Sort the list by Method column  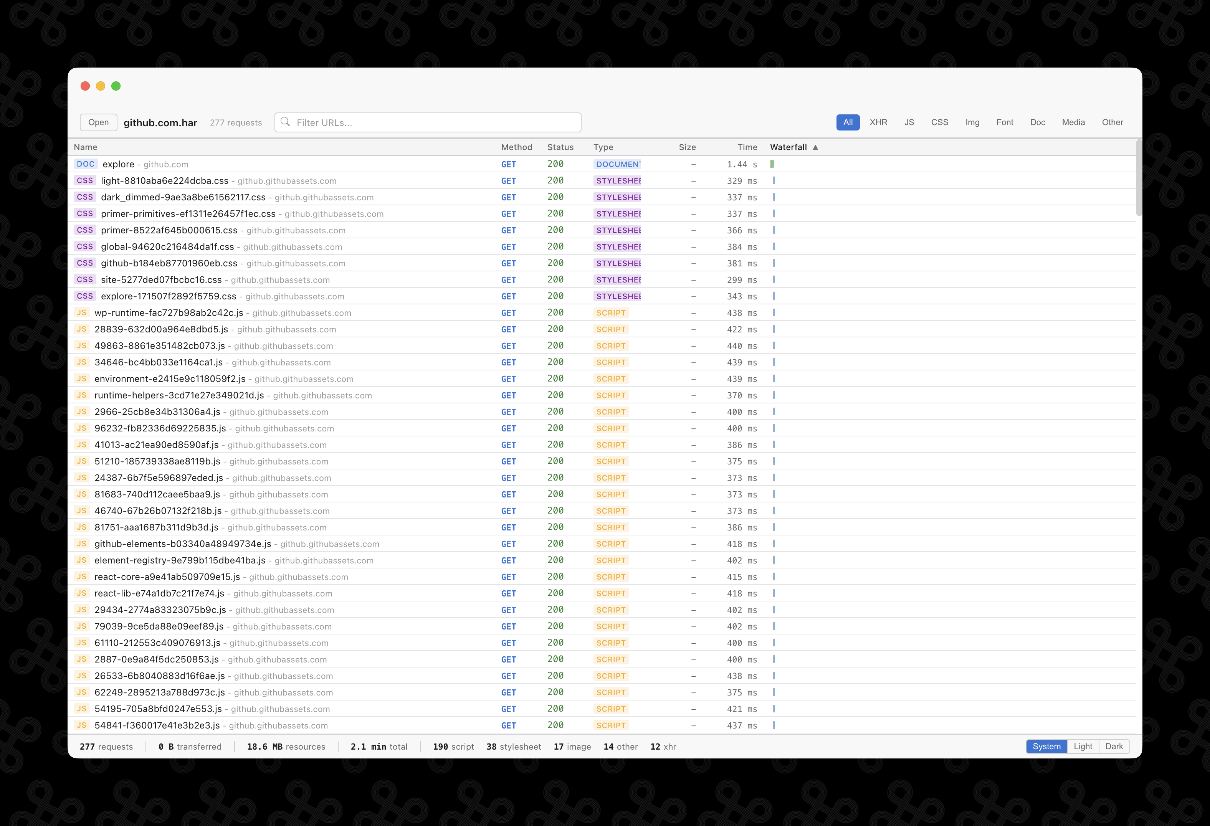(517, 147)
